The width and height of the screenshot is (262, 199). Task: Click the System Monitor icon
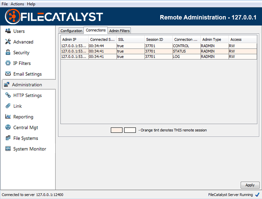click(x=8, y=149)
